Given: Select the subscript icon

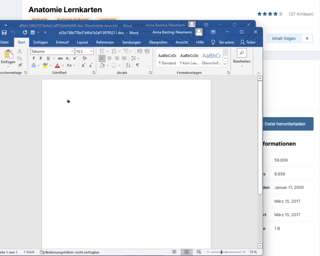Looking at the screenshot, I should [68, 58].
